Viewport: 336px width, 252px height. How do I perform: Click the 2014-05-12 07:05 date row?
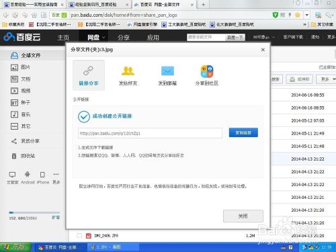[x=308, y=120]
